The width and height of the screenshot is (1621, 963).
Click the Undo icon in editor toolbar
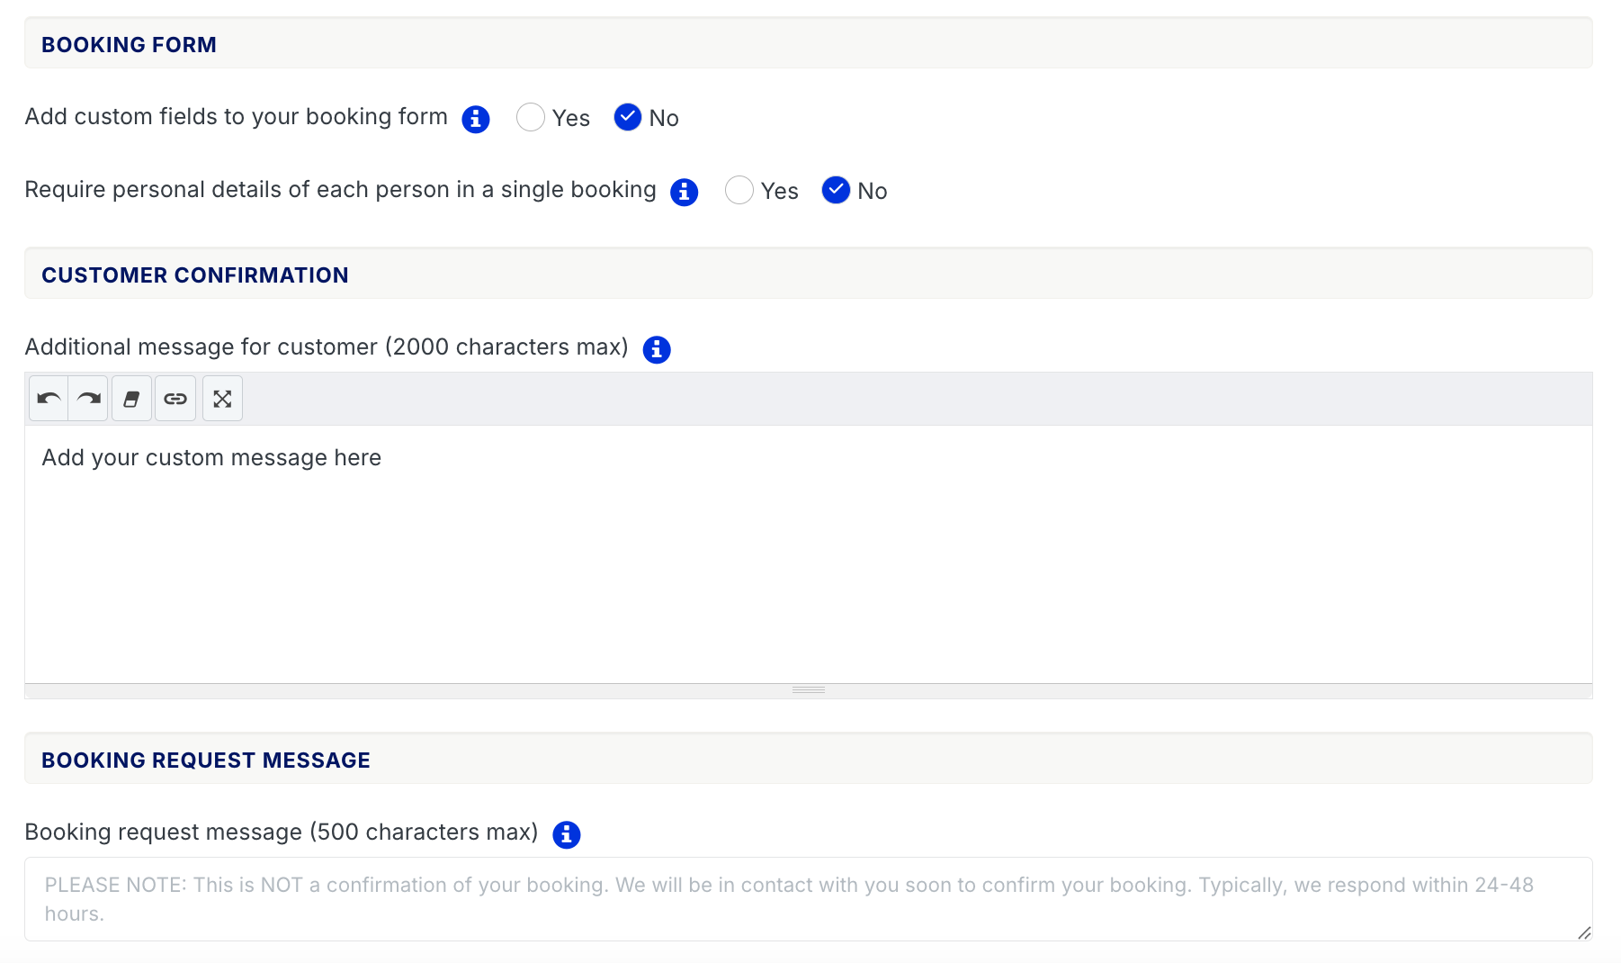coord(49,399)
